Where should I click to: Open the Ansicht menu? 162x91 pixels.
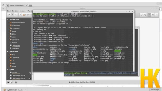(x=23, y=11)
